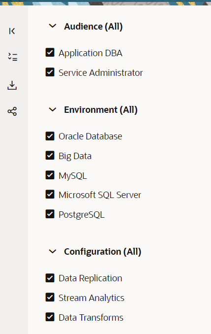211x334 pixels.
Task: Collapse the Environment section chevron
Action: click(x=53, y=110)
